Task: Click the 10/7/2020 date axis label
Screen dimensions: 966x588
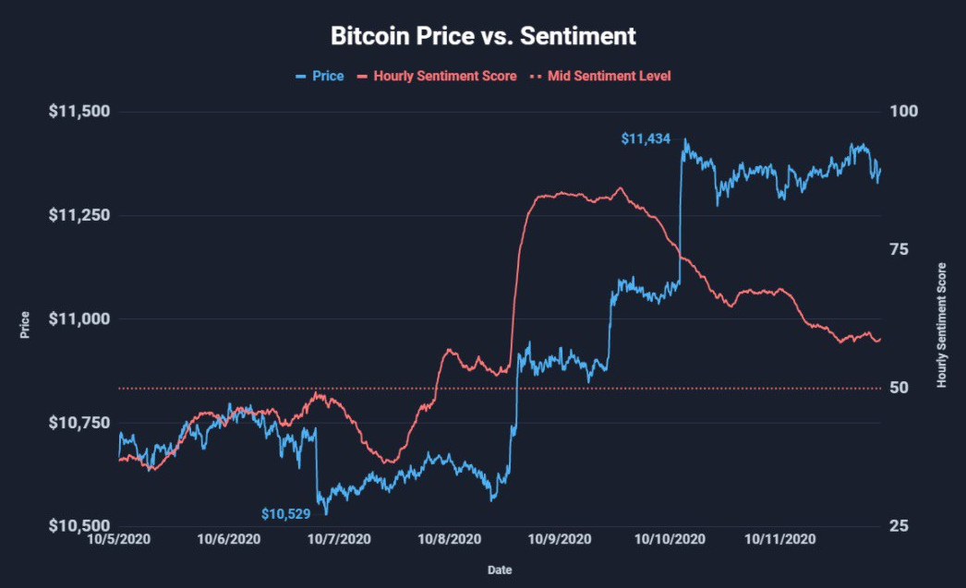Action: click(339, 539)
